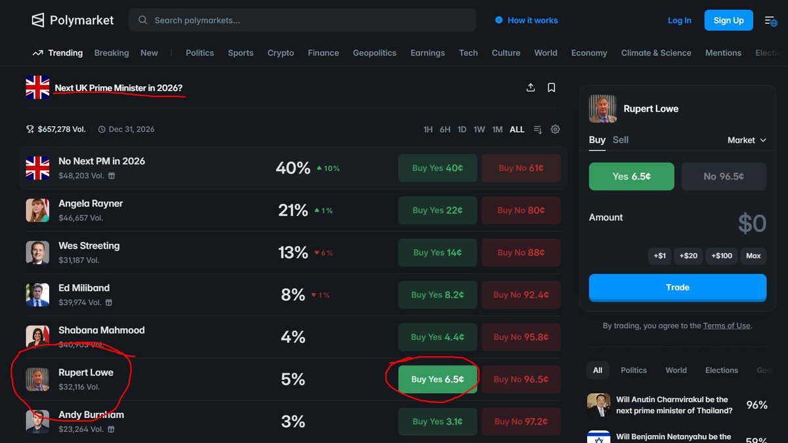
Task: Open the Politics category
Action: tap(200, 53)
